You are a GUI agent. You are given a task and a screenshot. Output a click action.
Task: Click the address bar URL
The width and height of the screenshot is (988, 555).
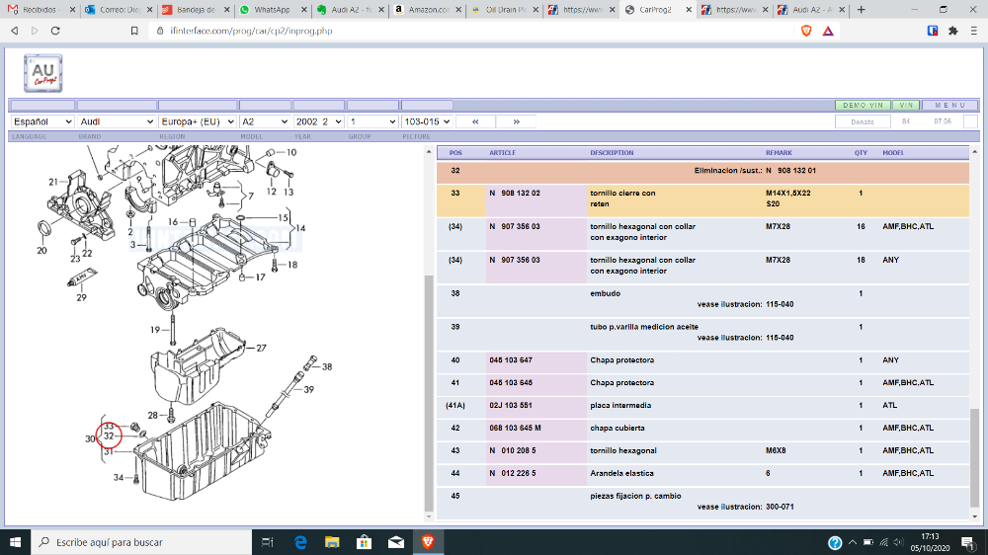tap(251, 31)
